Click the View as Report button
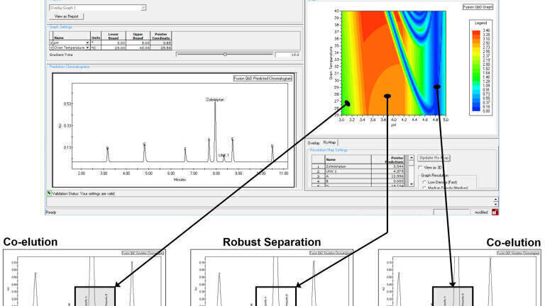545x306 pixels. [67, 16]
